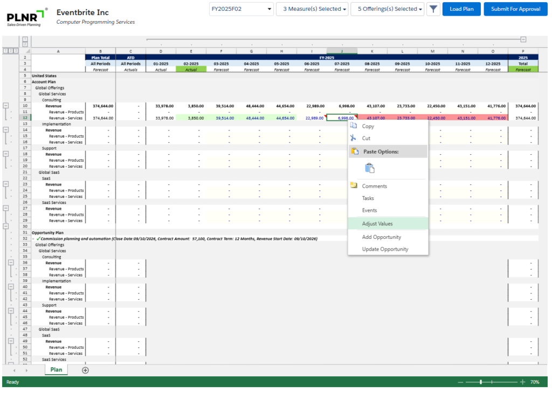Screen dimensions: 552x413
Task: Choose Update Opportunity in the context menu
Action: point(388,249)
